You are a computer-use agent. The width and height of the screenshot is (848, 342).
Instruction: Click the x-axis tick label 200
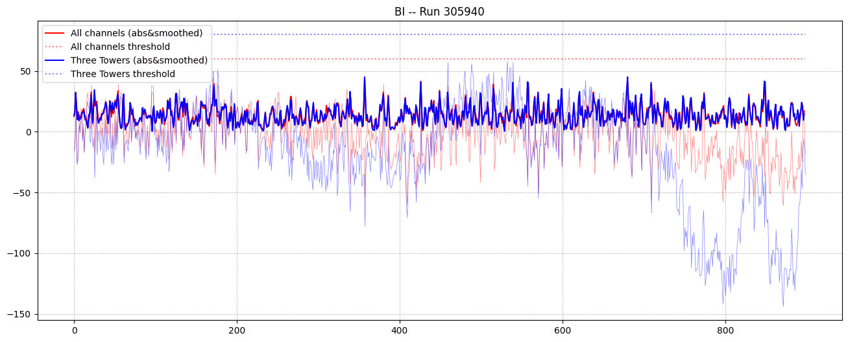(237, 330)
